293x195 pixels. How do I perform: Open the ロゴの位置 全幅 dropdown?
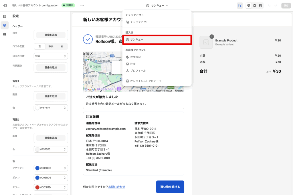pos(51,56)
